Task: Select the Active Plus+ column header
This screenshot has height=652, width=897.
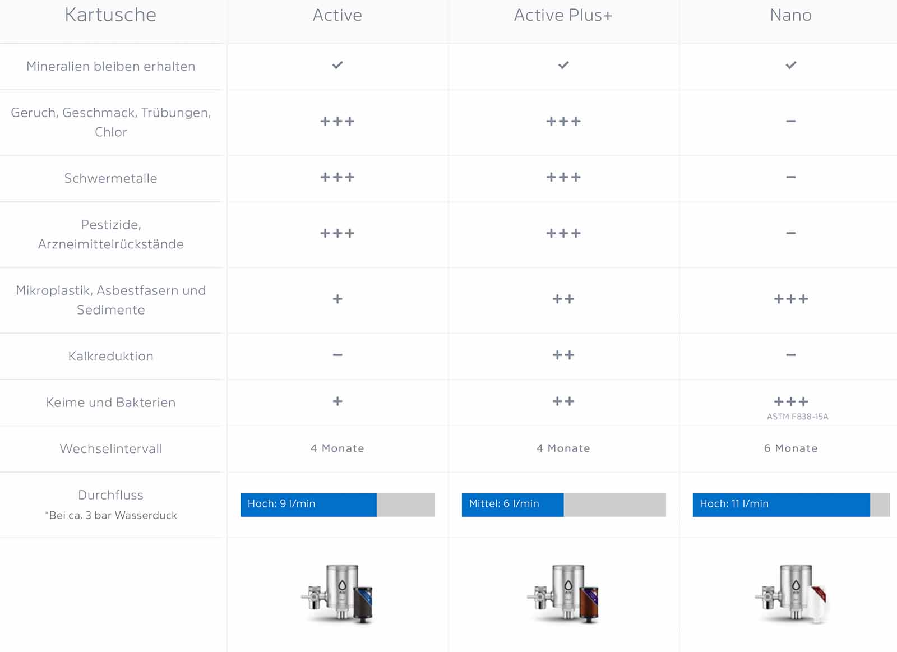Action: [563, 15]
